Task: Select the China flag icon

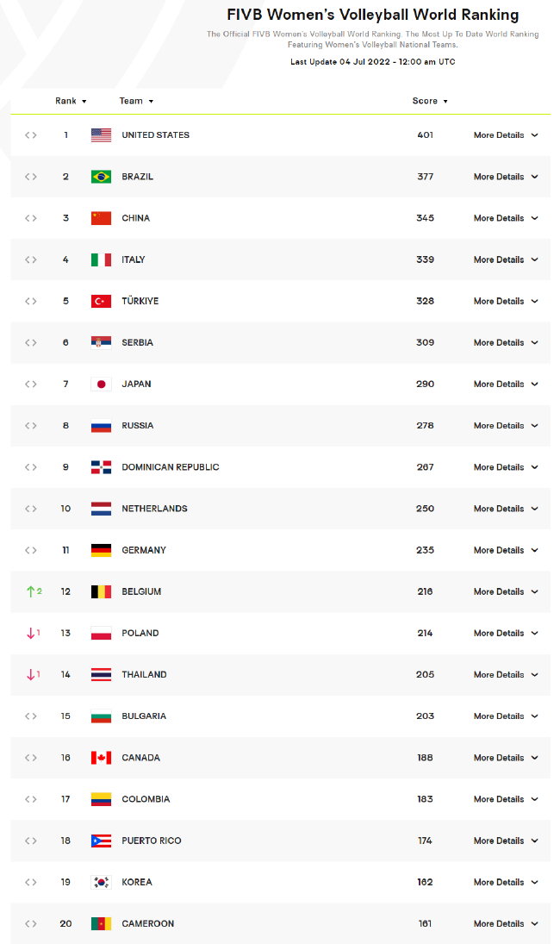Action: click(101, 217)
